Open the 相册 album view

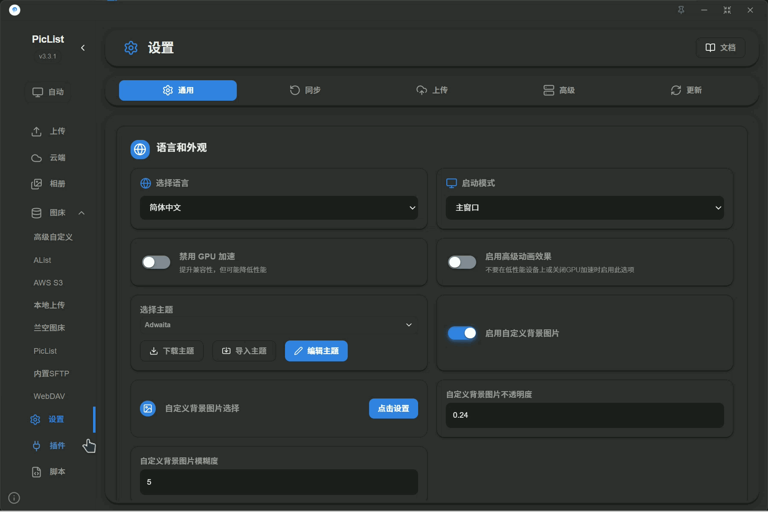49,184
